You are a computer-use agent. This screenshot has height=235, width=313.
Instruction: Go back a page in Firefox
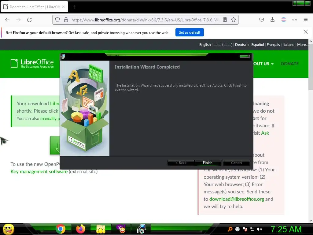click(x=7, y=20)
